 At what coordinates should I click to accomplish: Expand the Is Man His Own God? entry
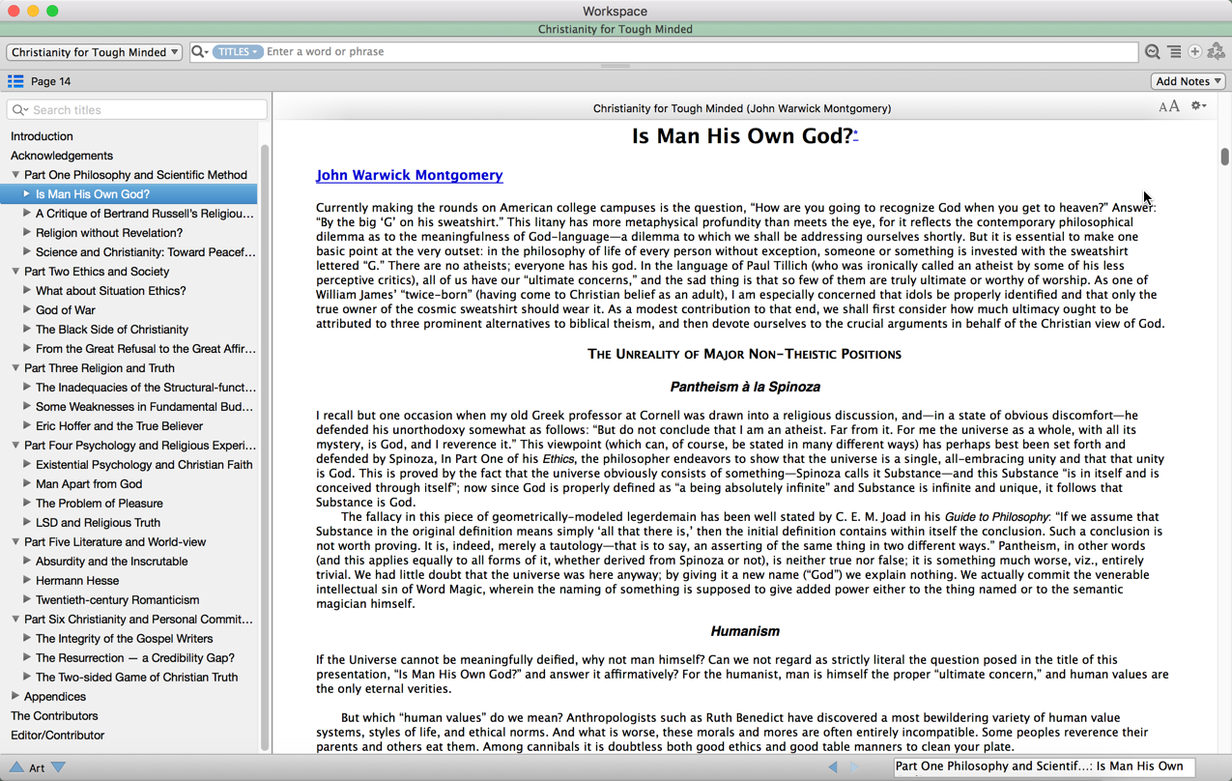(27, 194)
